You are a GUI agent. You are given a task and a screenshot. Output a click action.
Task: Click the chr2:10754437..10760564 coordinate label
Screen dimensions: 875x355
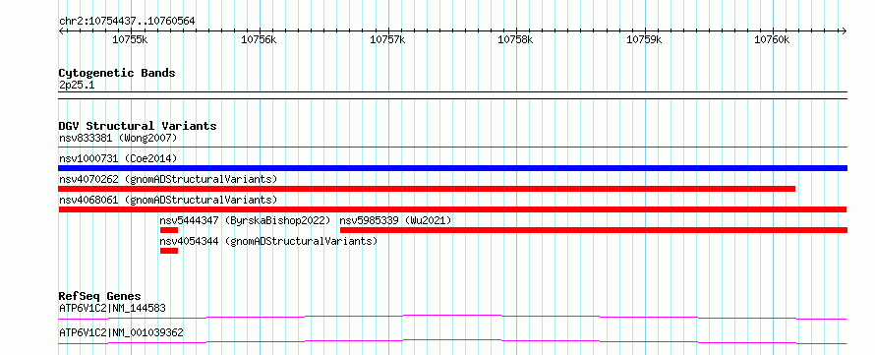click(127, 21)
